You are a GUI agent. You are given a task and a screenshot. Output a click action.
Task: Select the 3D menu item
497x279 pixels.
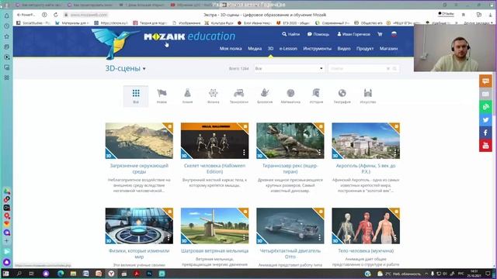click(270, 48)
